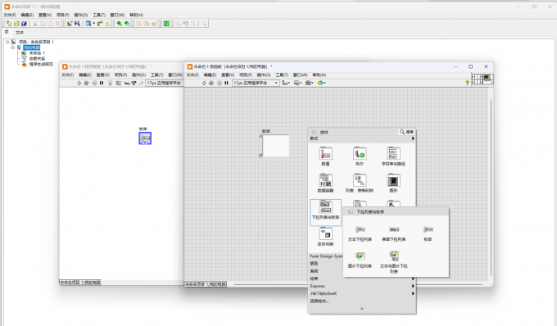
Task: Expand the bottom chevron of Controls palette
Action: coord(361,309)
